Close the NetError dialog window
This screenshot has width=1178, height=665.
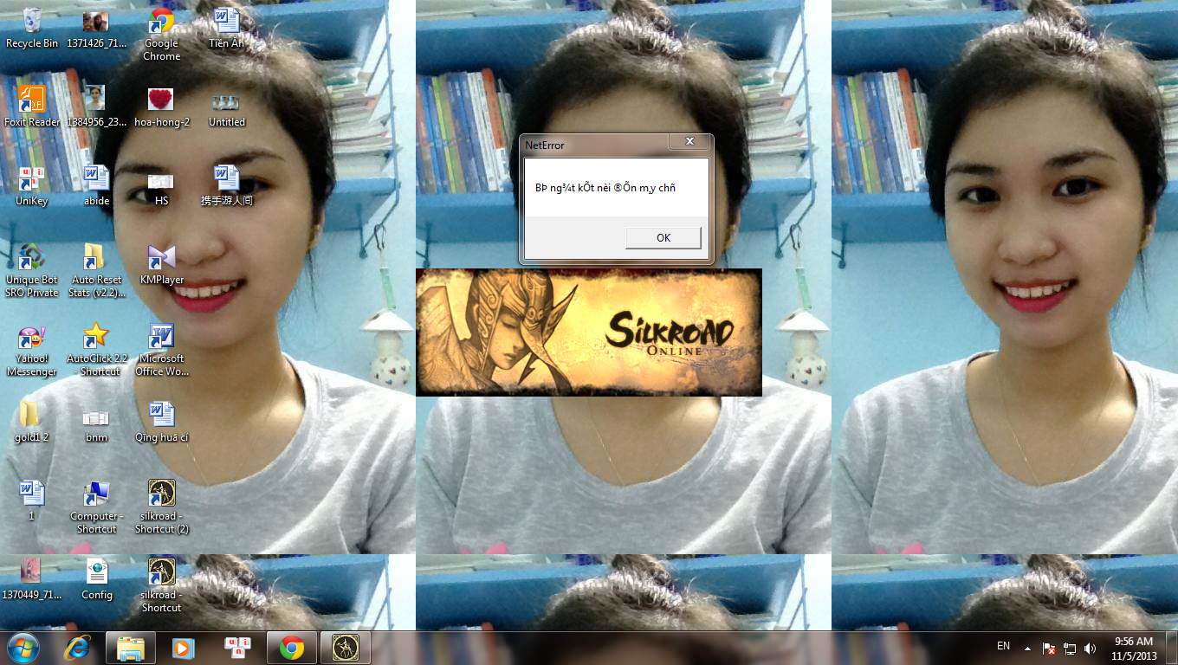pos(689,141)
